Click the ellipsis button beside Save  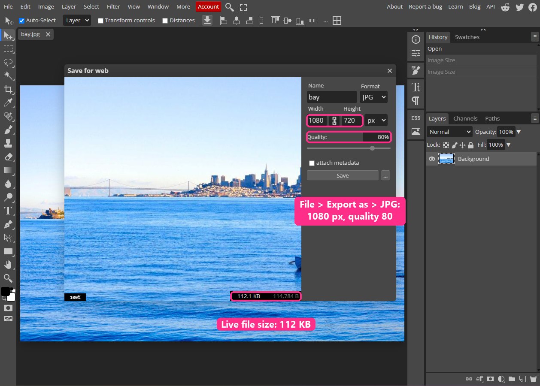coord(385,175)
